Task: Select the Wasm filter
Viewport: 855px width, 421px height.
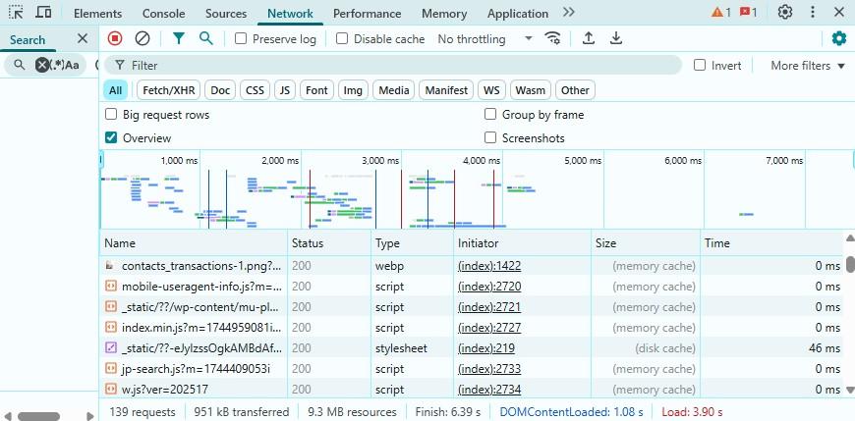Action: (530, 90)
